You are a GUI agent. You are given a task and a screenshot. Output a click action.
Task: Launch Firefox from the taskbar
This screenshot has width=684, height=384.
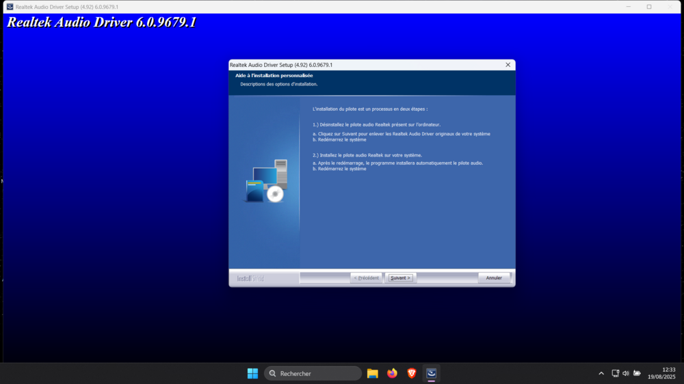point(392,373)
